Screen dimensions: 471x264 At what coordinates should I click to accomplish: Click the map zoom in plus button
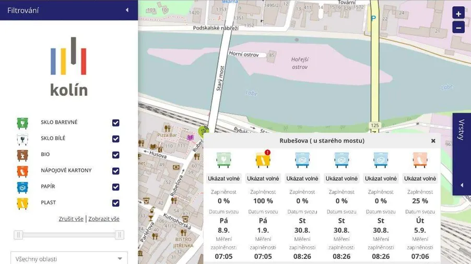pyautogui.click(x=458, y=14)
